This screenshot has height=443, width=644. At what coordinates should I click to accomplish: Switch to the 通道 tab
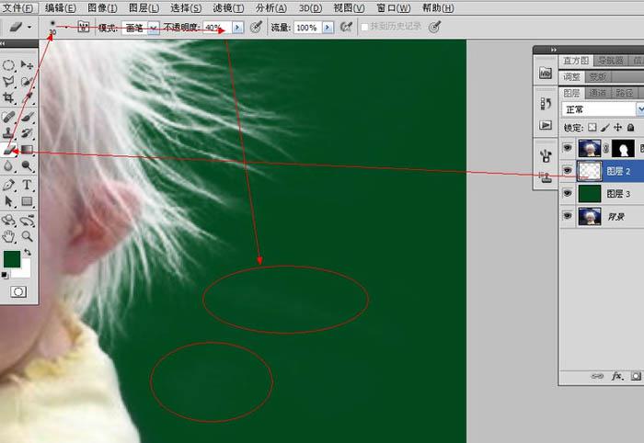[598, 93]
